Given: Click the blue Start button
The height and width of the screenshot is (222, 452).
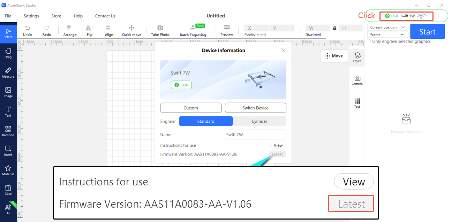Looking at the screenshot, I should pyautogui.click(x=427, y=32).
